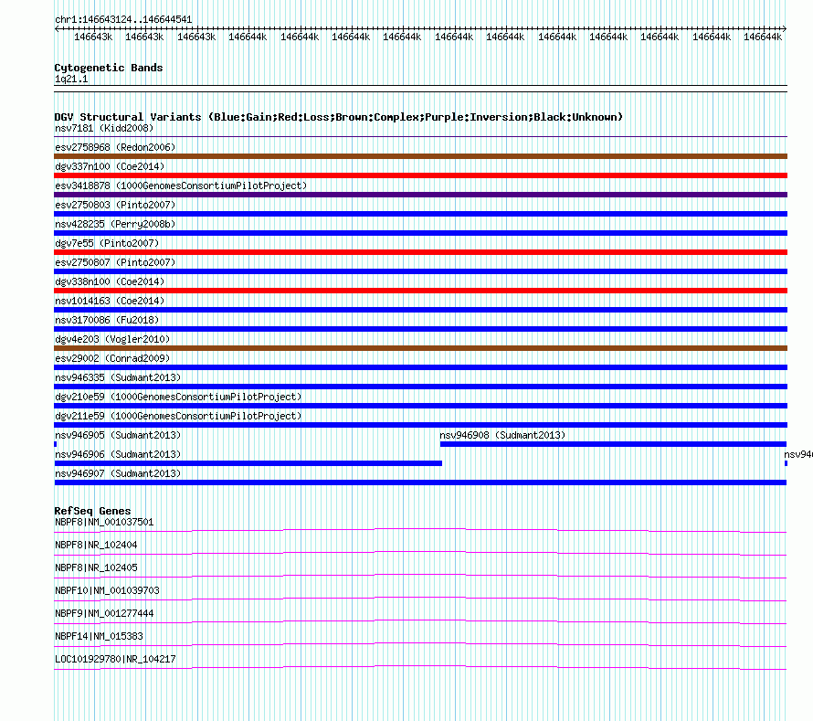Click the red bar under dgv338n100 (Coe2014)
813x721 pixels.
click(x=420, y=291)
